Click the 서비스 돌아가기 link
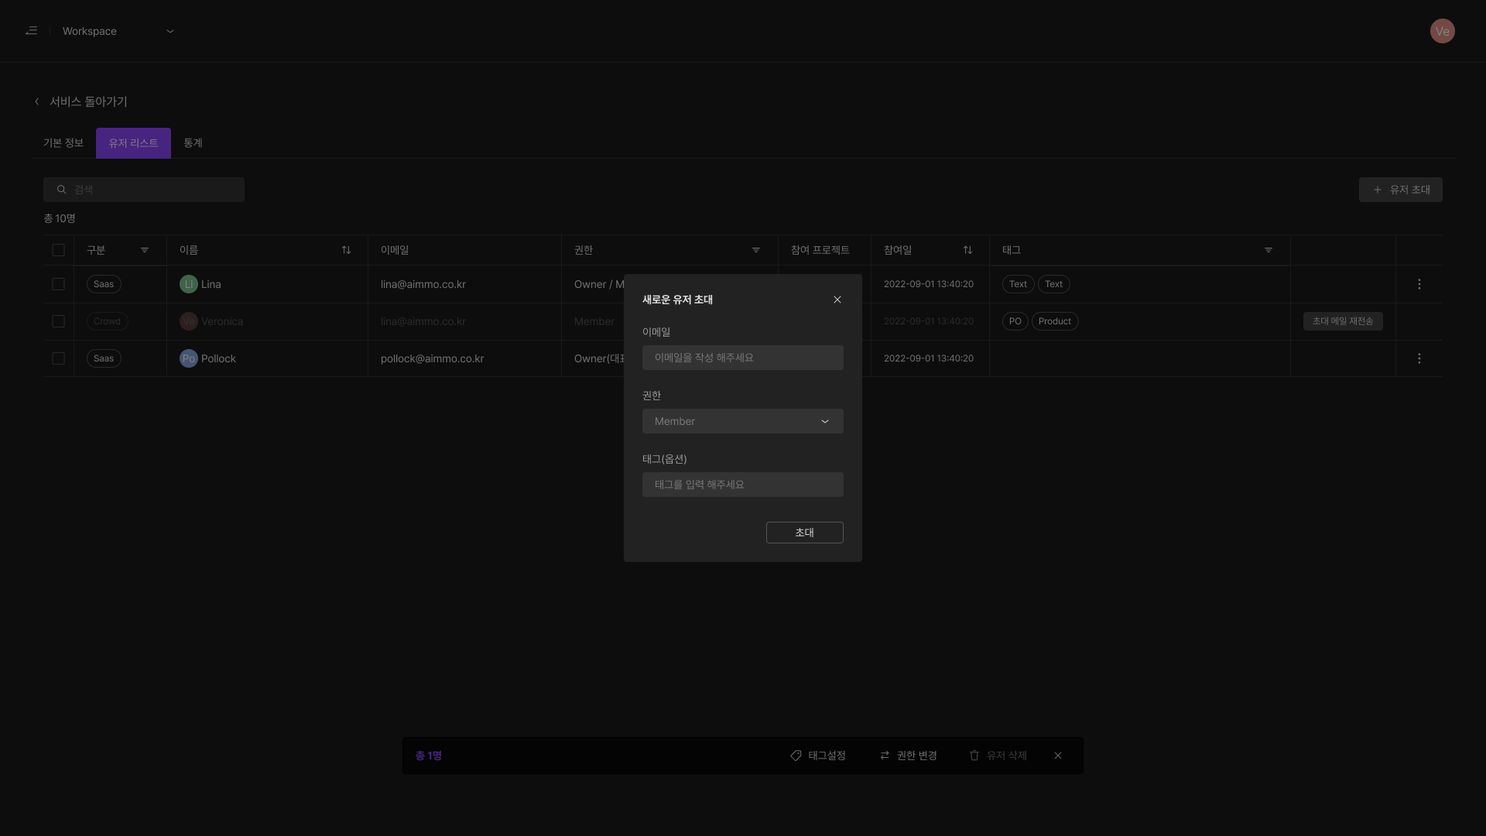 (x=88, y=101)
